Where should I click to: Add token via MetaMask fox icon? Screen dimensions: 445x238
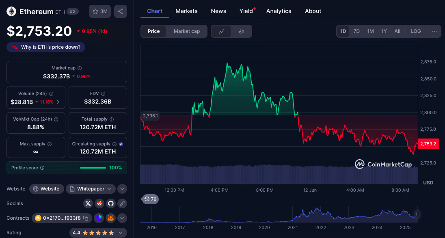(110, 218)
